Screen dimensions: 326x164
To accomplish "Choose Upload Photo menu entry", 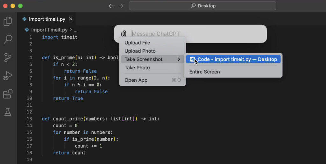I will tap(140, 51).
